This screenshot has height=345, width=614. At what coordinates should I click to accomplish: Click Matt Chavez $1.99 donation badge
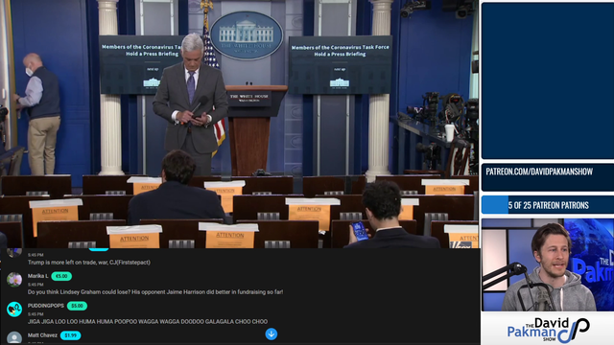70,335
